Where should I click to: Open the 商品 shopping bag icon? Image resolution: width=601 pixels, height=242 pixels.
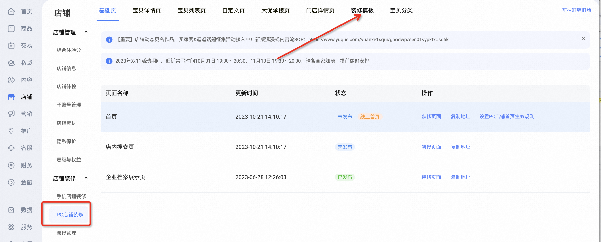pyautogui.click(x=11, y=28)
